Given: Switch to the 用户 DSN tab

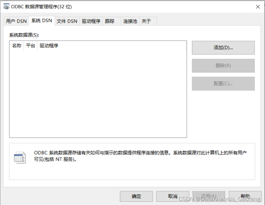Looking at the screenshot, I should (x=16, y=21).
